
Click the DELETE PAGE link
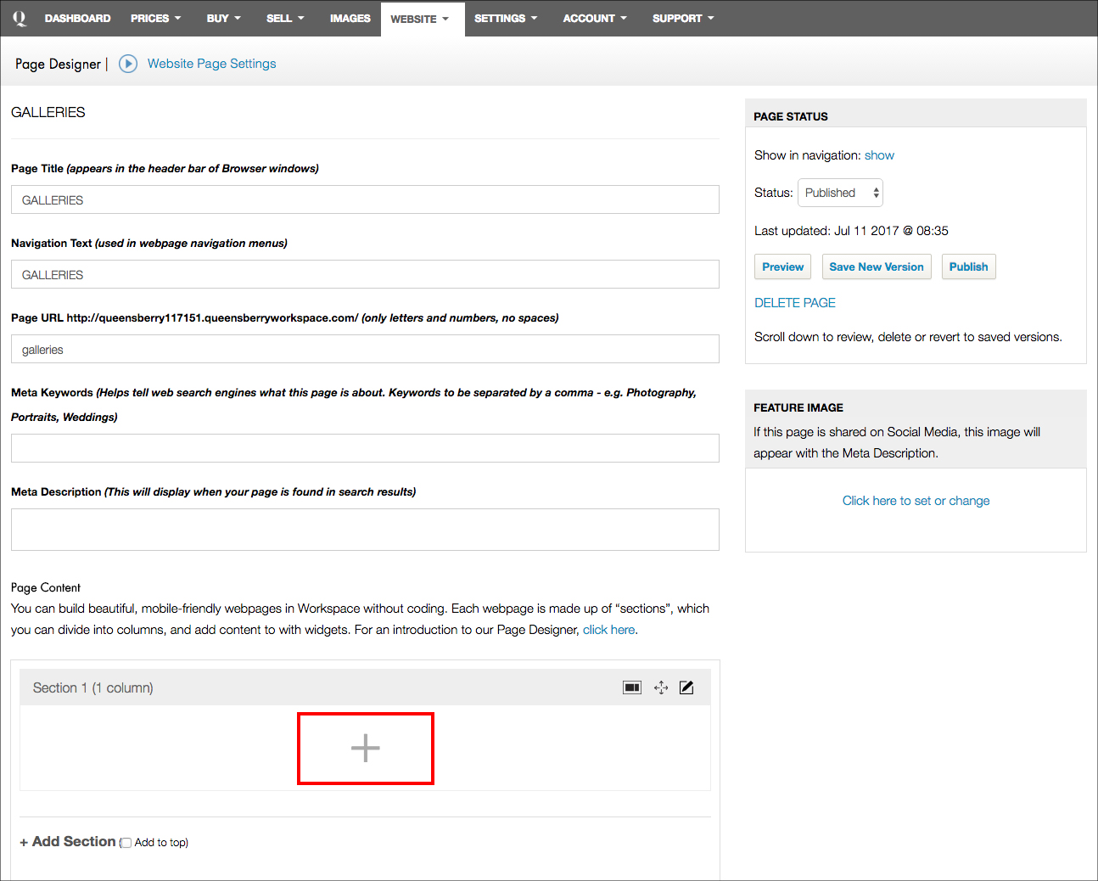click(794, 303)
